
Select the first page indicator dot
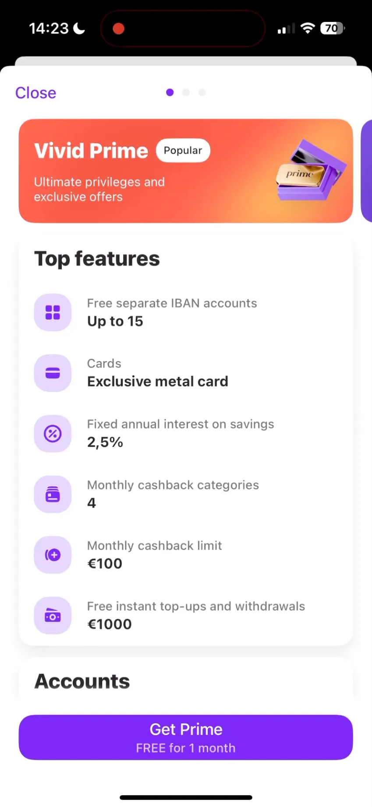(x=170, y=92)
